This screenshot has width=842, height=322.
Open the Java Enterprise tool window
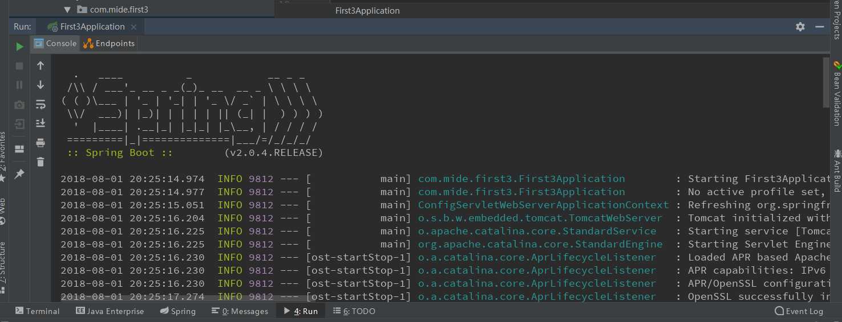(110, 311)
